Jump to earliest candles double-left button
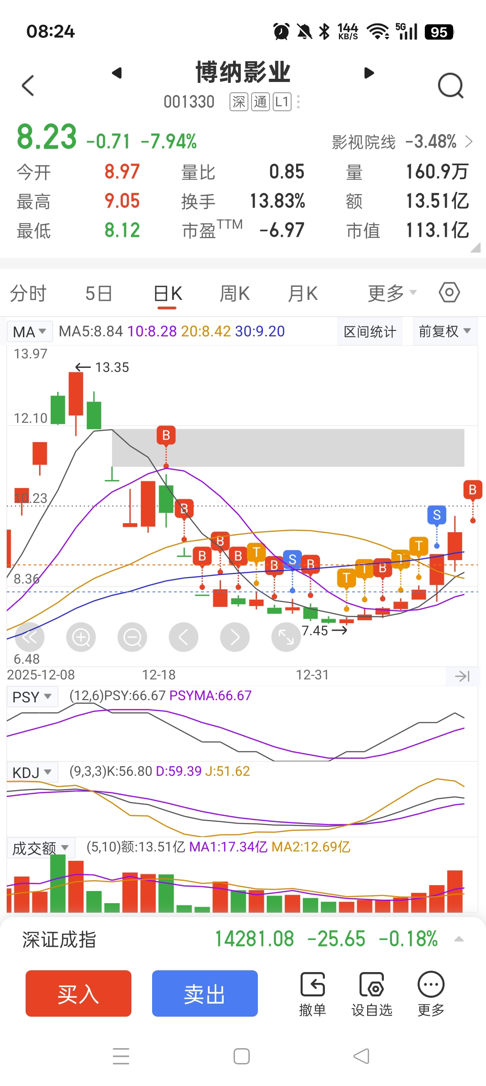 point(30,637)
